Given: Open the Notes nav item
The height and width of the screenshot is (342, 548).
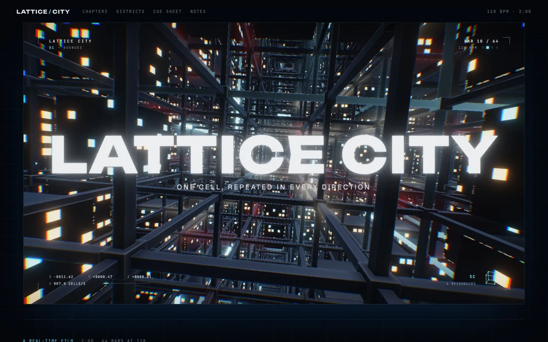Looking at the screenshot, I should (x=198, y=12).
